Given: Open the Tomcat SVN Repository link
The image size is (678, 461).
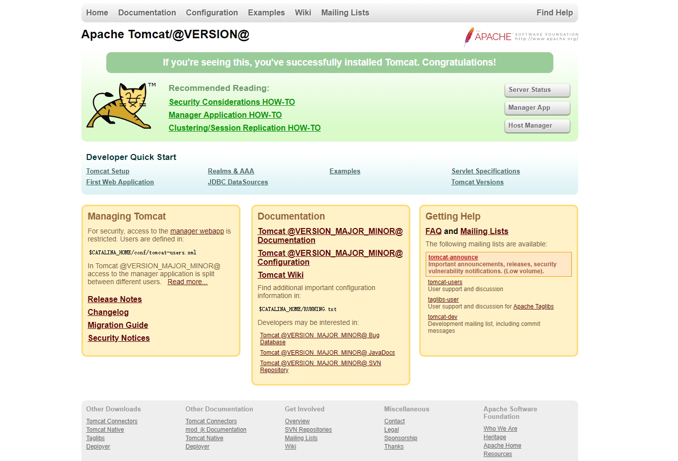Looking at the screenshot, I should [320, 367].
